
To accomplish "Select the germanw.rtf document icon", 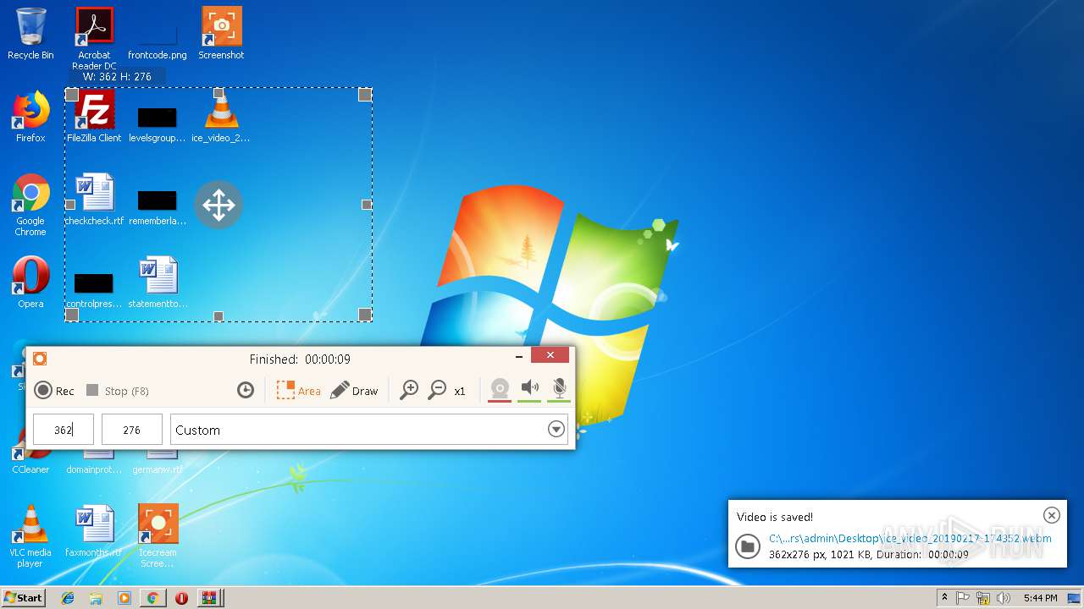I will [x=158, y=462].
